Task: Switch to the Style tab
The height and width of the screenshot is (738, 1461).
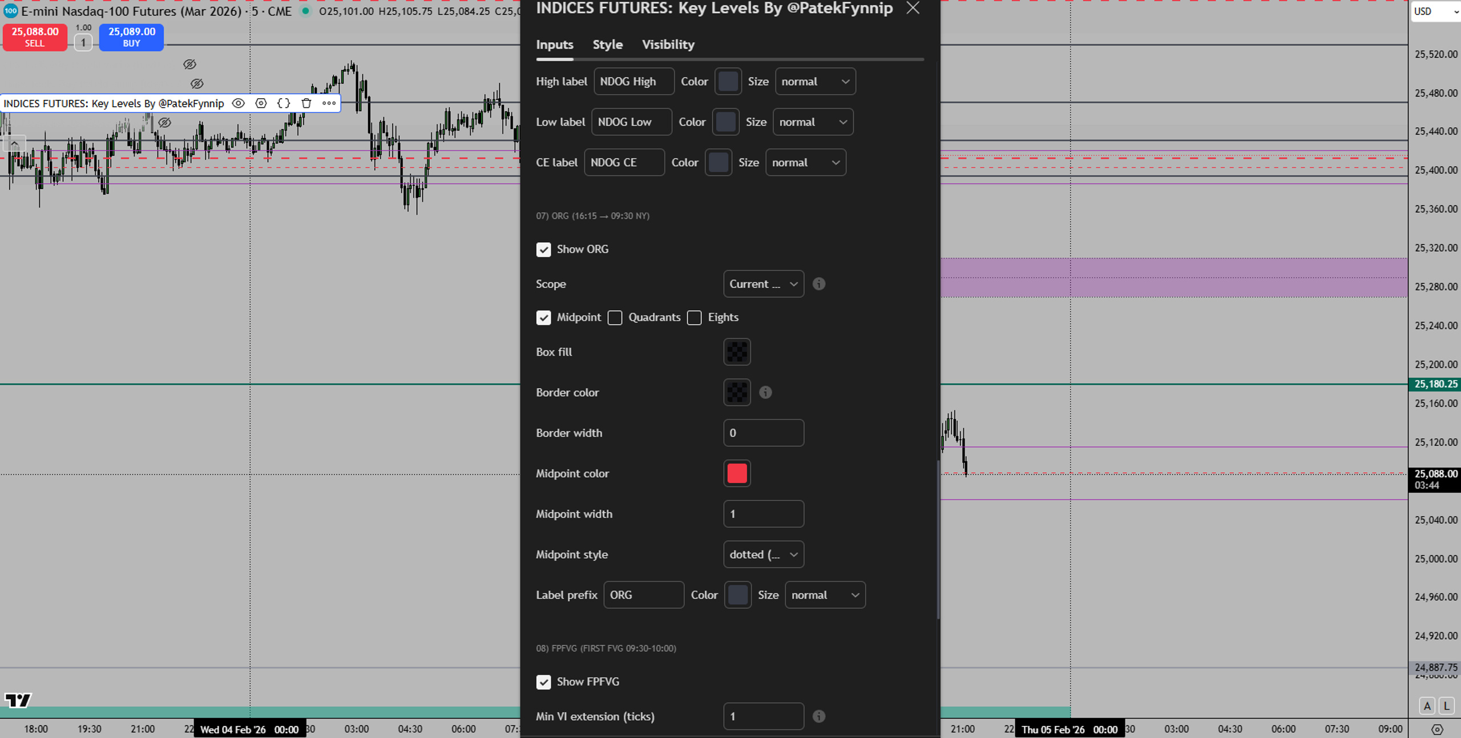Action: coord(607,45)
